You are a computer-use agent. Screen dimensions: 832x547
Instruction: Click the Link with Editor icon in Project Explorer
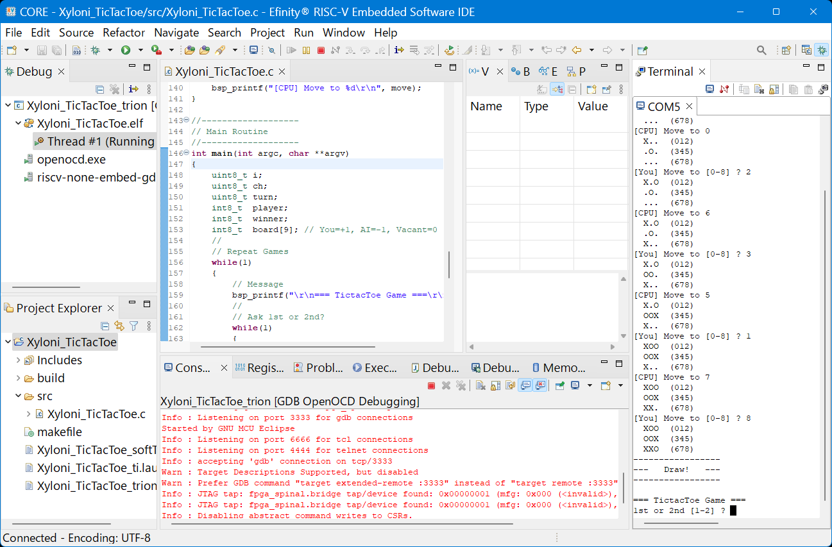coord(119,326)
